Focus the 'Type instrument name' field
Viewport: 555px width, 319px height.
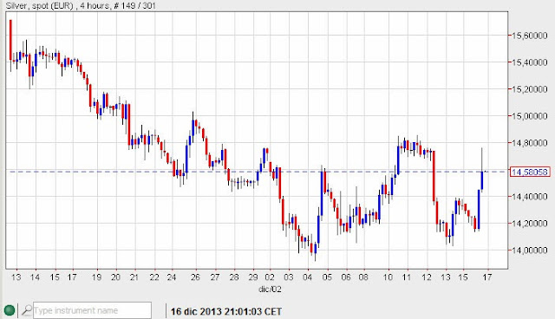click(92, 310)
